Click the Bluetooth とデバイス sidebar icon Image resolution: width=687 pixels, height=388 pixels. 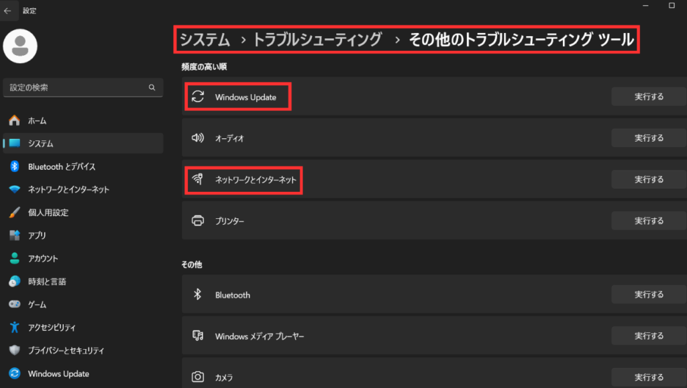click(15, 166)
